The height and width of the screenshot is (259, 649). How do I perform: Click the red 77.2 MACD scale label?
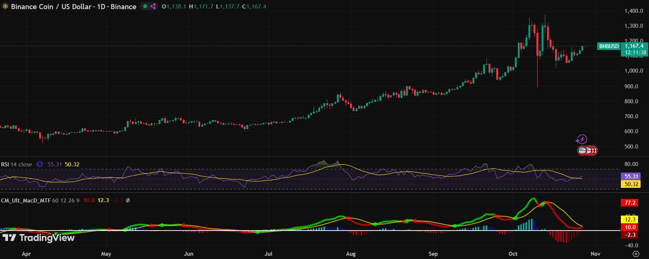click(630, 203)
